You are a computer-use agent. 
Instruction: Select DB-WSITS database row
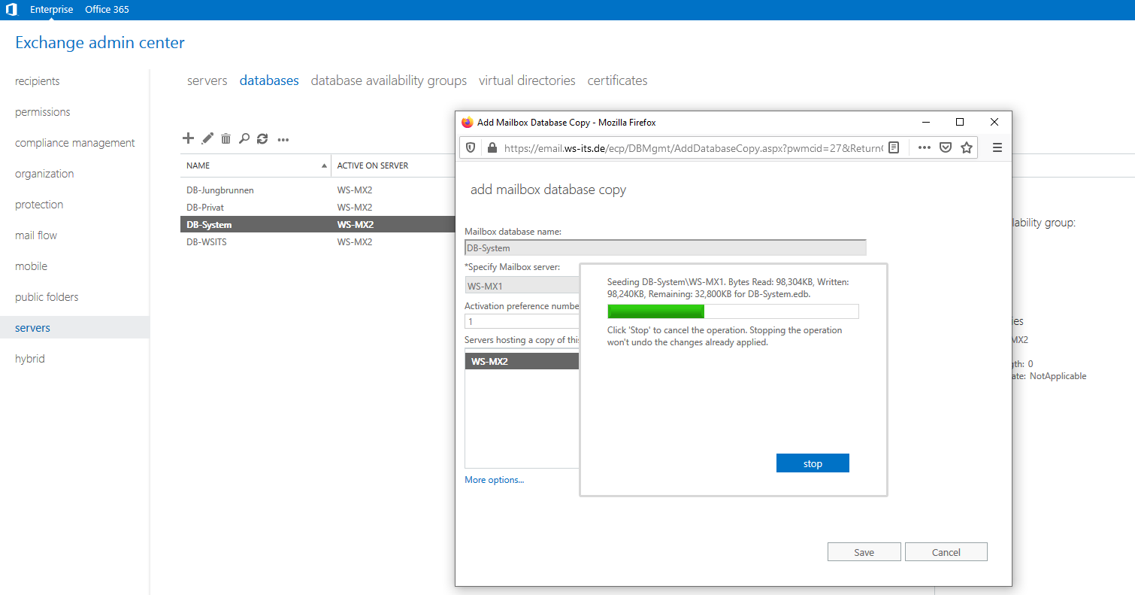[318, 241]
